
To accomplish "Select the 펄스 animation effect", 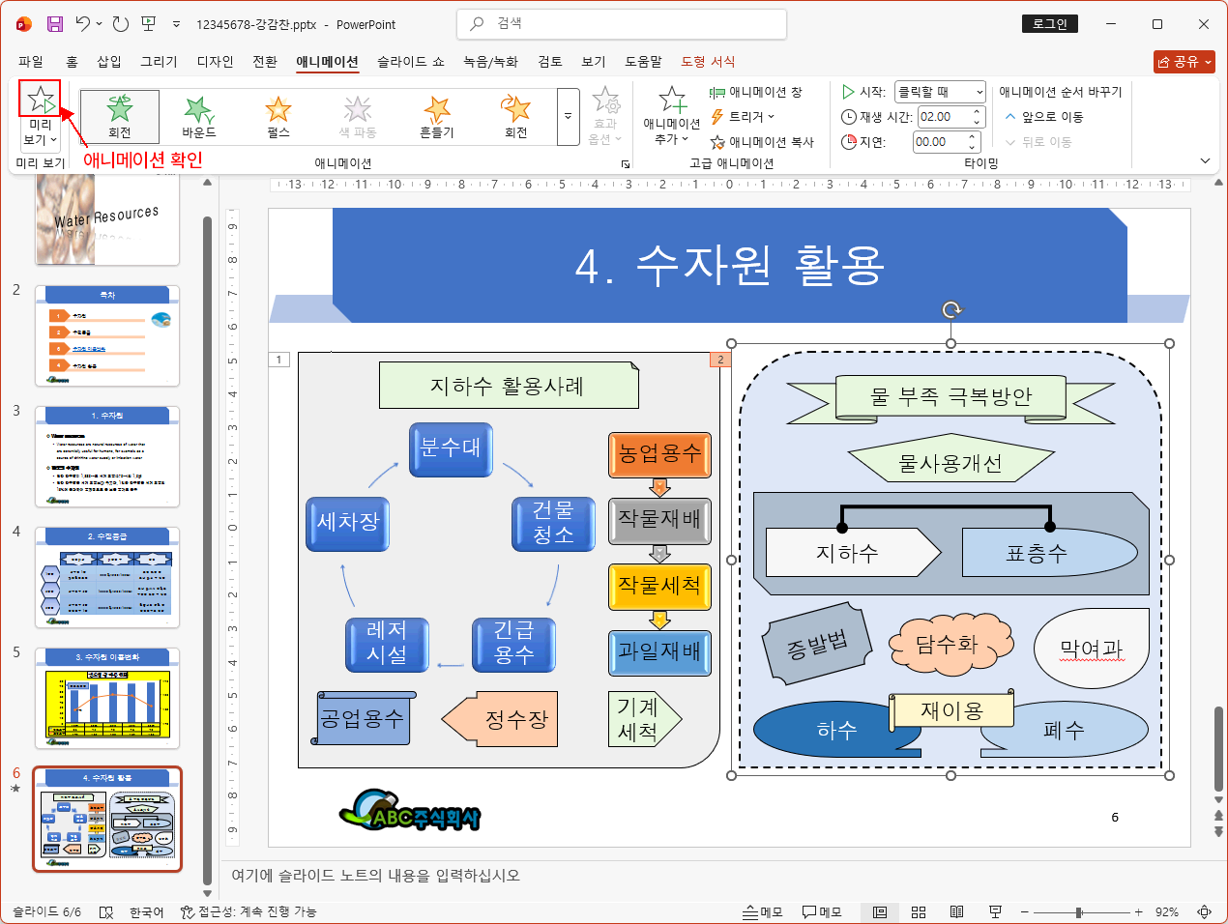I will (x=278, y=115).
